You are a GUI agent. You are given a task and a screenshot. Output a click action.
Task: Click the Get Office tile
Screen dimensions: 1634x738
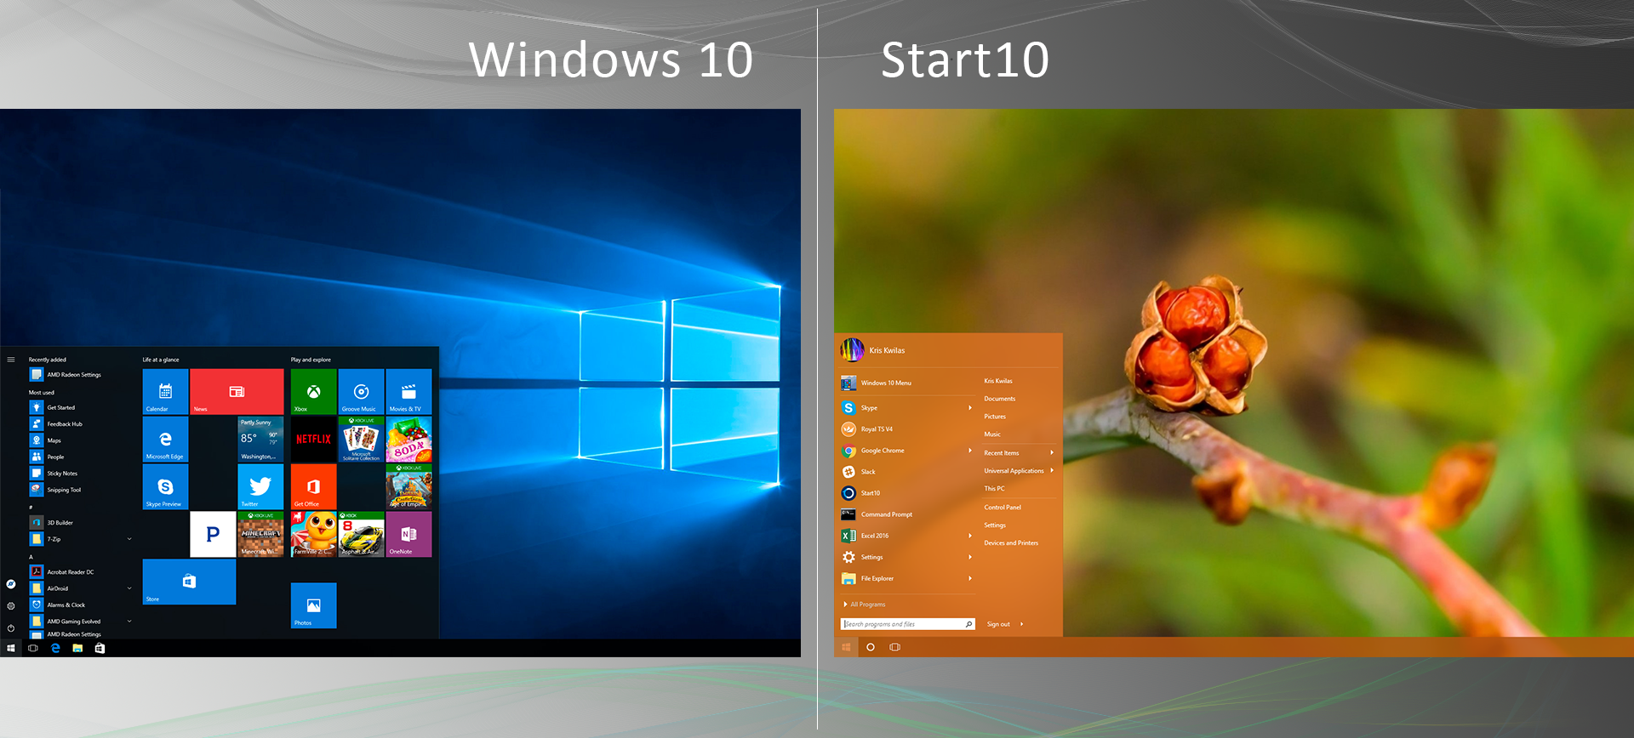click(x=313, y=486)
